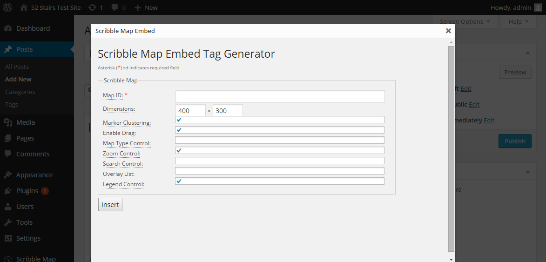Click the Appearance brush icon
Screen dimensions: 546x262
(x=7, y=175)
